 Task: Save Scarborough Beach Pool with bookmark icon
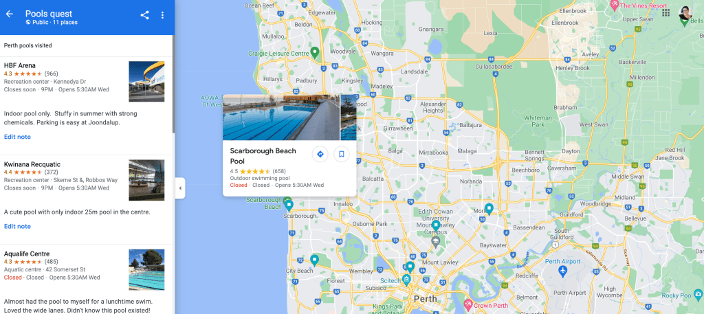[341, 155]
